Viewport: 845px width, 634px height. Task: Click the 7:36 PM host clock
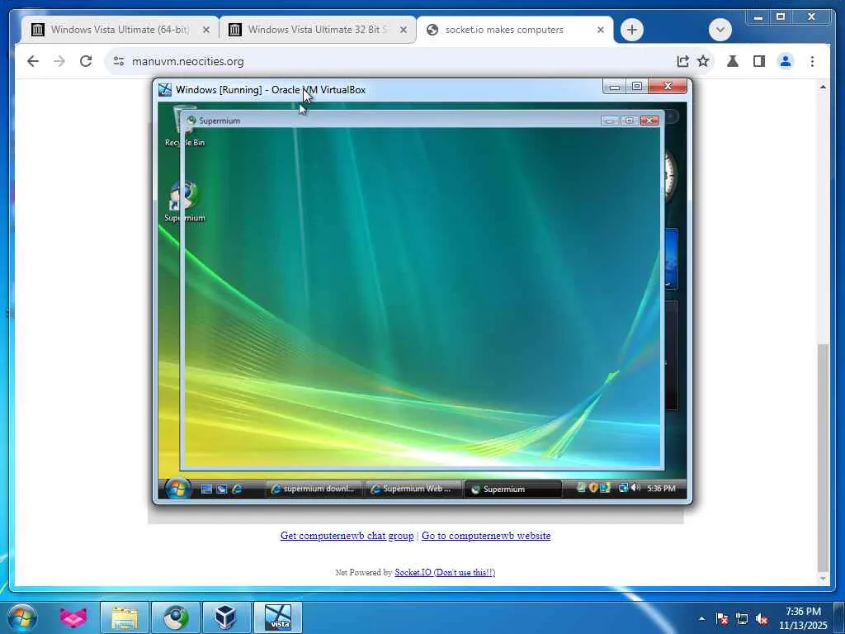click(803, 618)
